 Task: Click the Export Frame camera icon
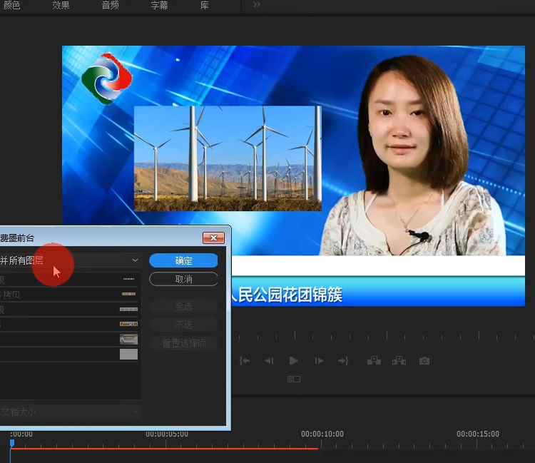[424, 361]
